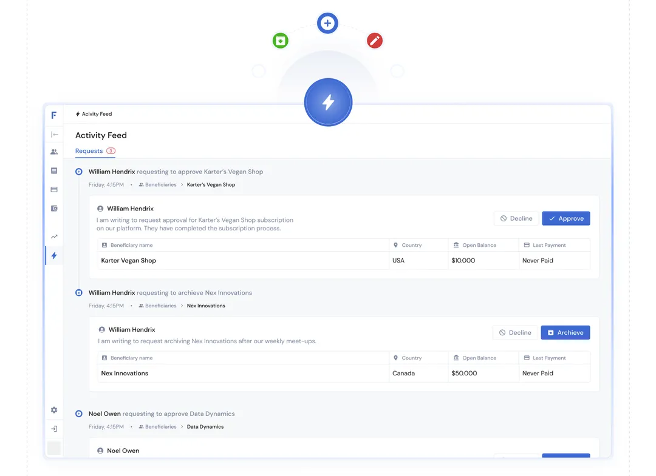Click the F logo in sidebar

pos(54,115)
